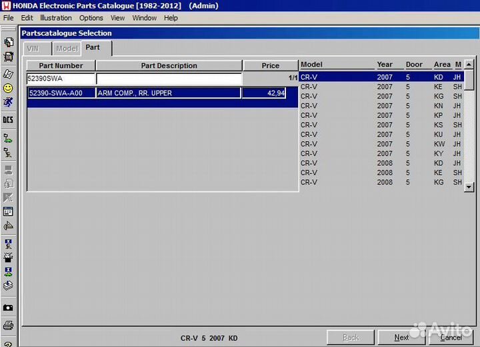The image size is (480, 347).
Task: Click the Part Number search field
Action: click(x=61, y=79)
